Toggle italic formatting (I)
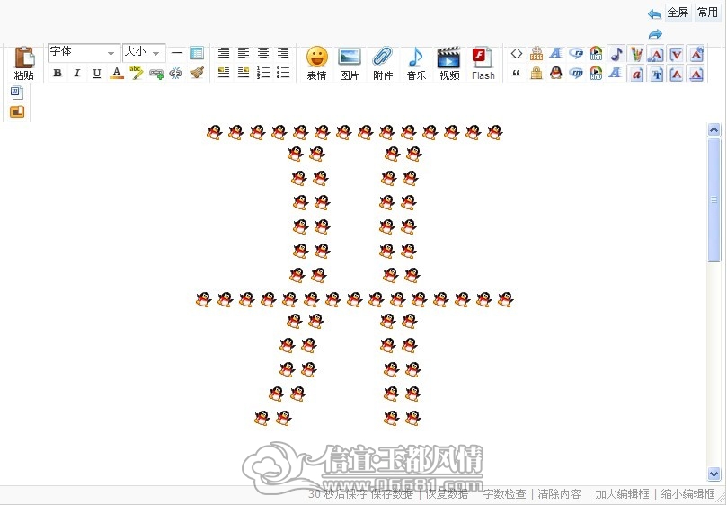The width and height of the screenshot is (727, 505). click(x=77, y=73)
